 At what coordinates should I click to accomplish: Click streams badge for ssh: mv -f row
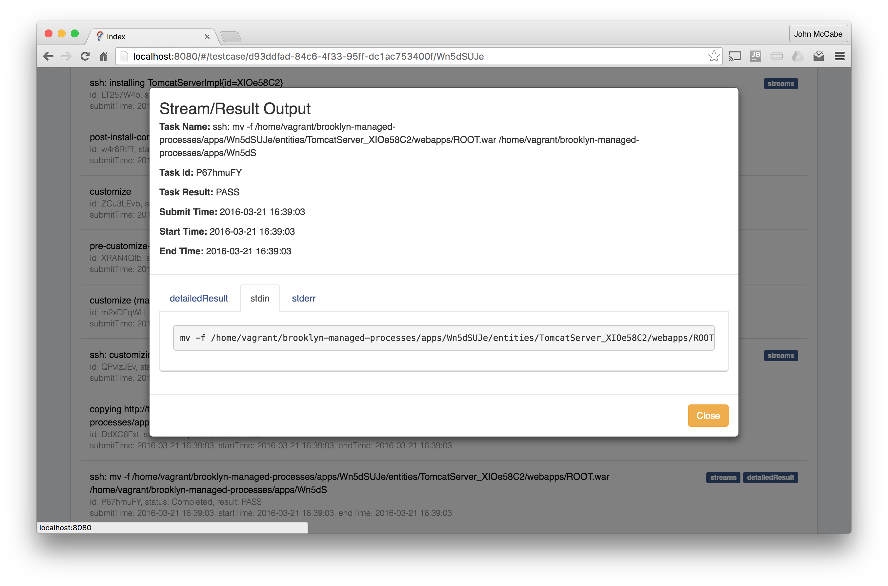click(x=723, y=477)
